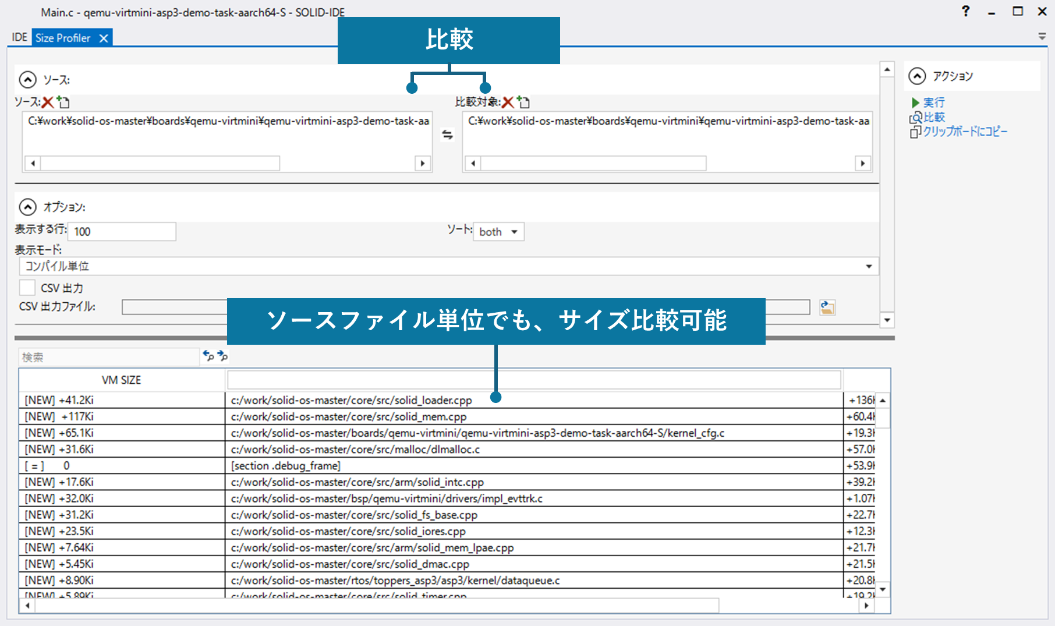Viewport: 1055px width, 626px height.
Task: Click the red X beside ソース label
Action: 48,102
